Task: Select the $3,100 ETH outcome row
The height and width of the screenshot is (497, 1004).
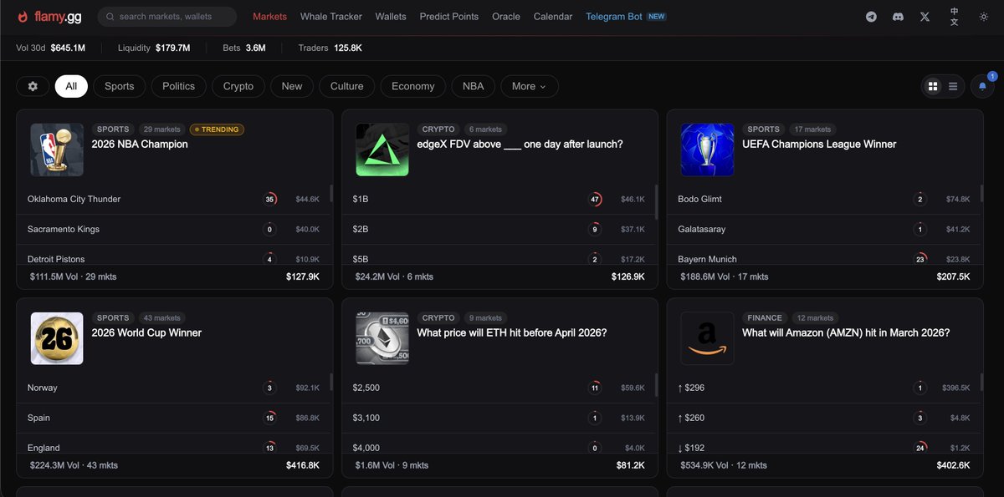Action: (x=499, y=418)
